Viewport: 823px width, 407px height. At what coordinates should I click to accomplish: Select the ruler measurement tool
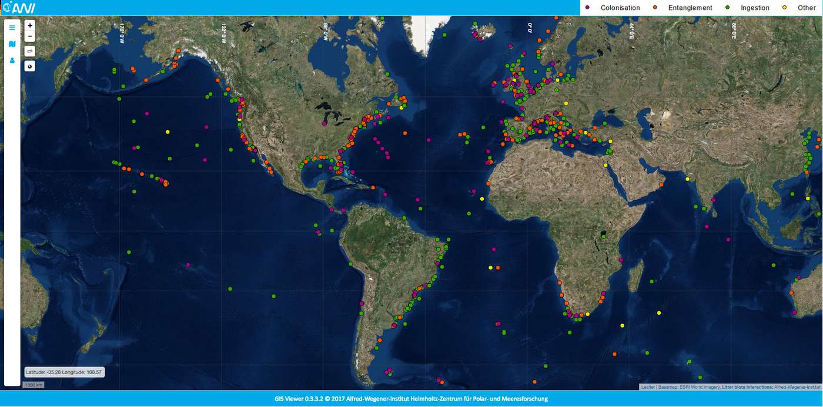[x=30, y=51]
